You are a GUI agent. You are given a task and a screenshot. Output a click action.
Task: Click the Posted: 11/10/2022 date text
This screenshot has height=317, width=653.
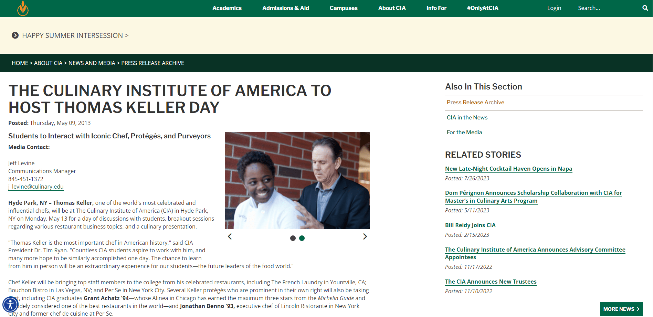[468, 291]
